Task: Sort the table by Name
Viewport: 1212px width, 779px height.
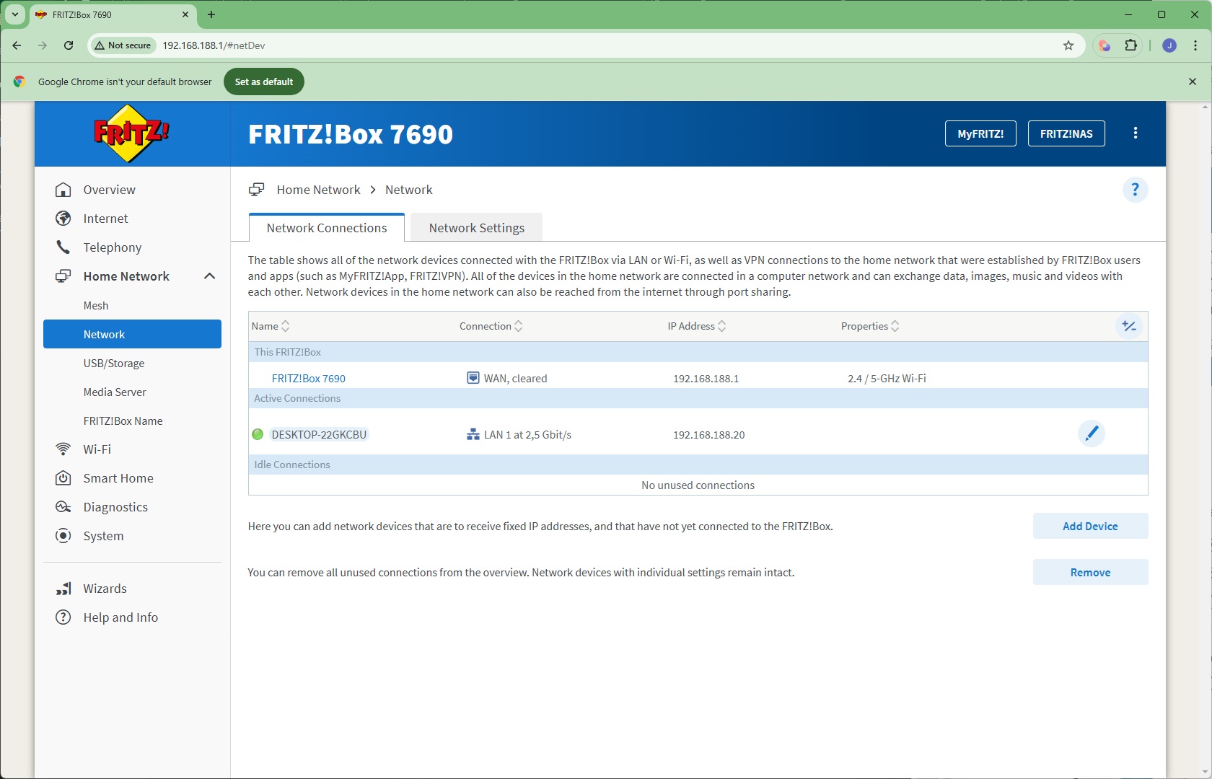Action: tap(271, 326)
